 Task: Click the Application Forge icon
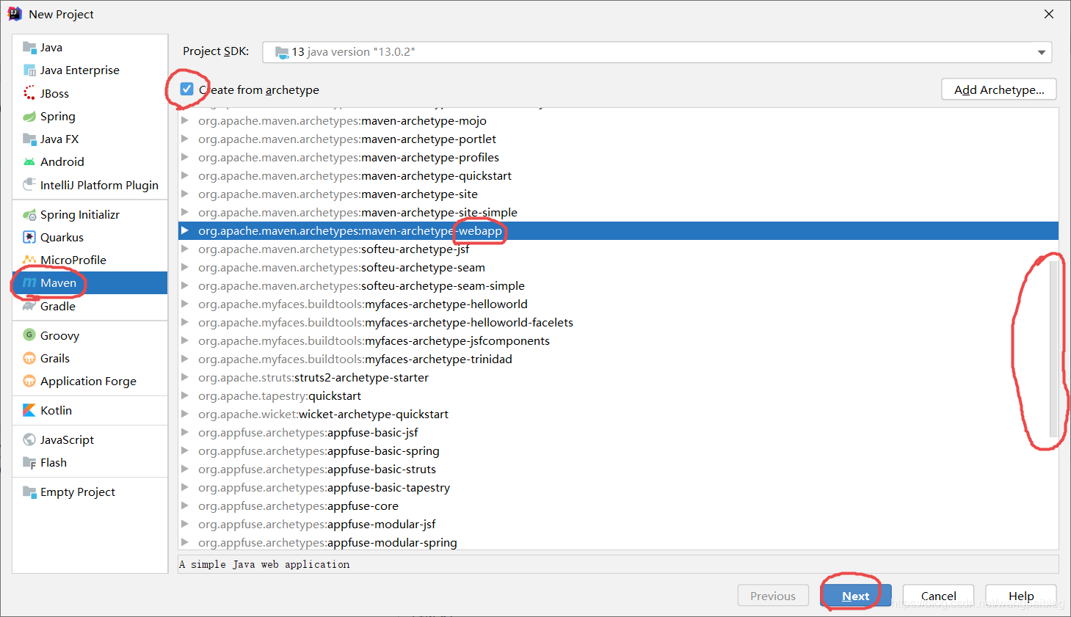[29, 381]
